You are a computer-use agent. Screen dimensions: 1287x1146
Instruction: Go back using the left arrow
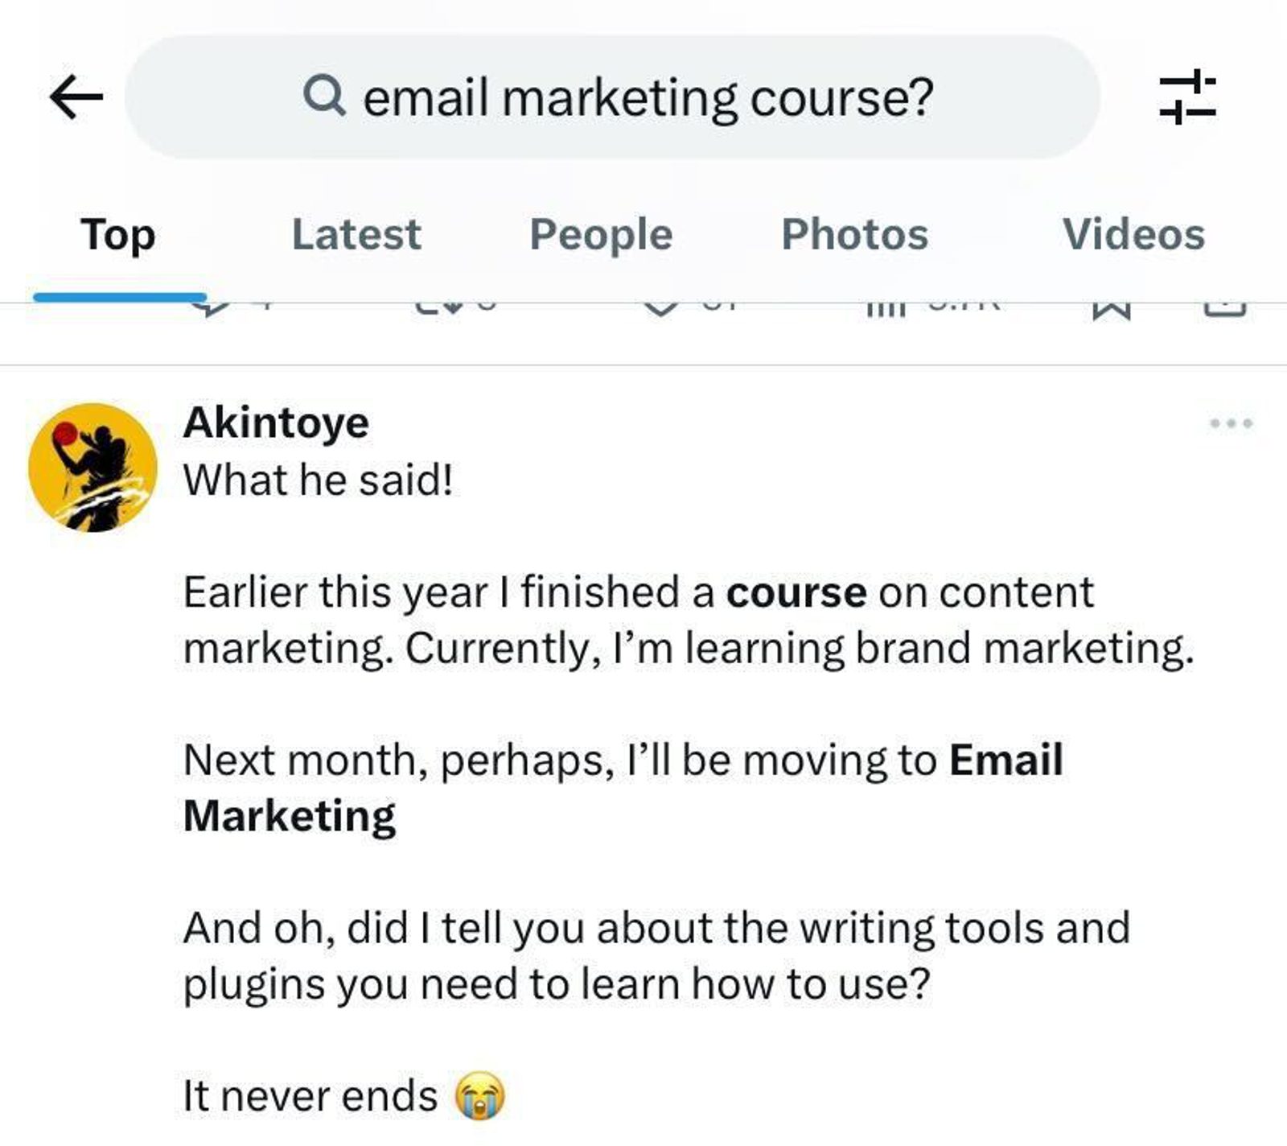point(76,97)
